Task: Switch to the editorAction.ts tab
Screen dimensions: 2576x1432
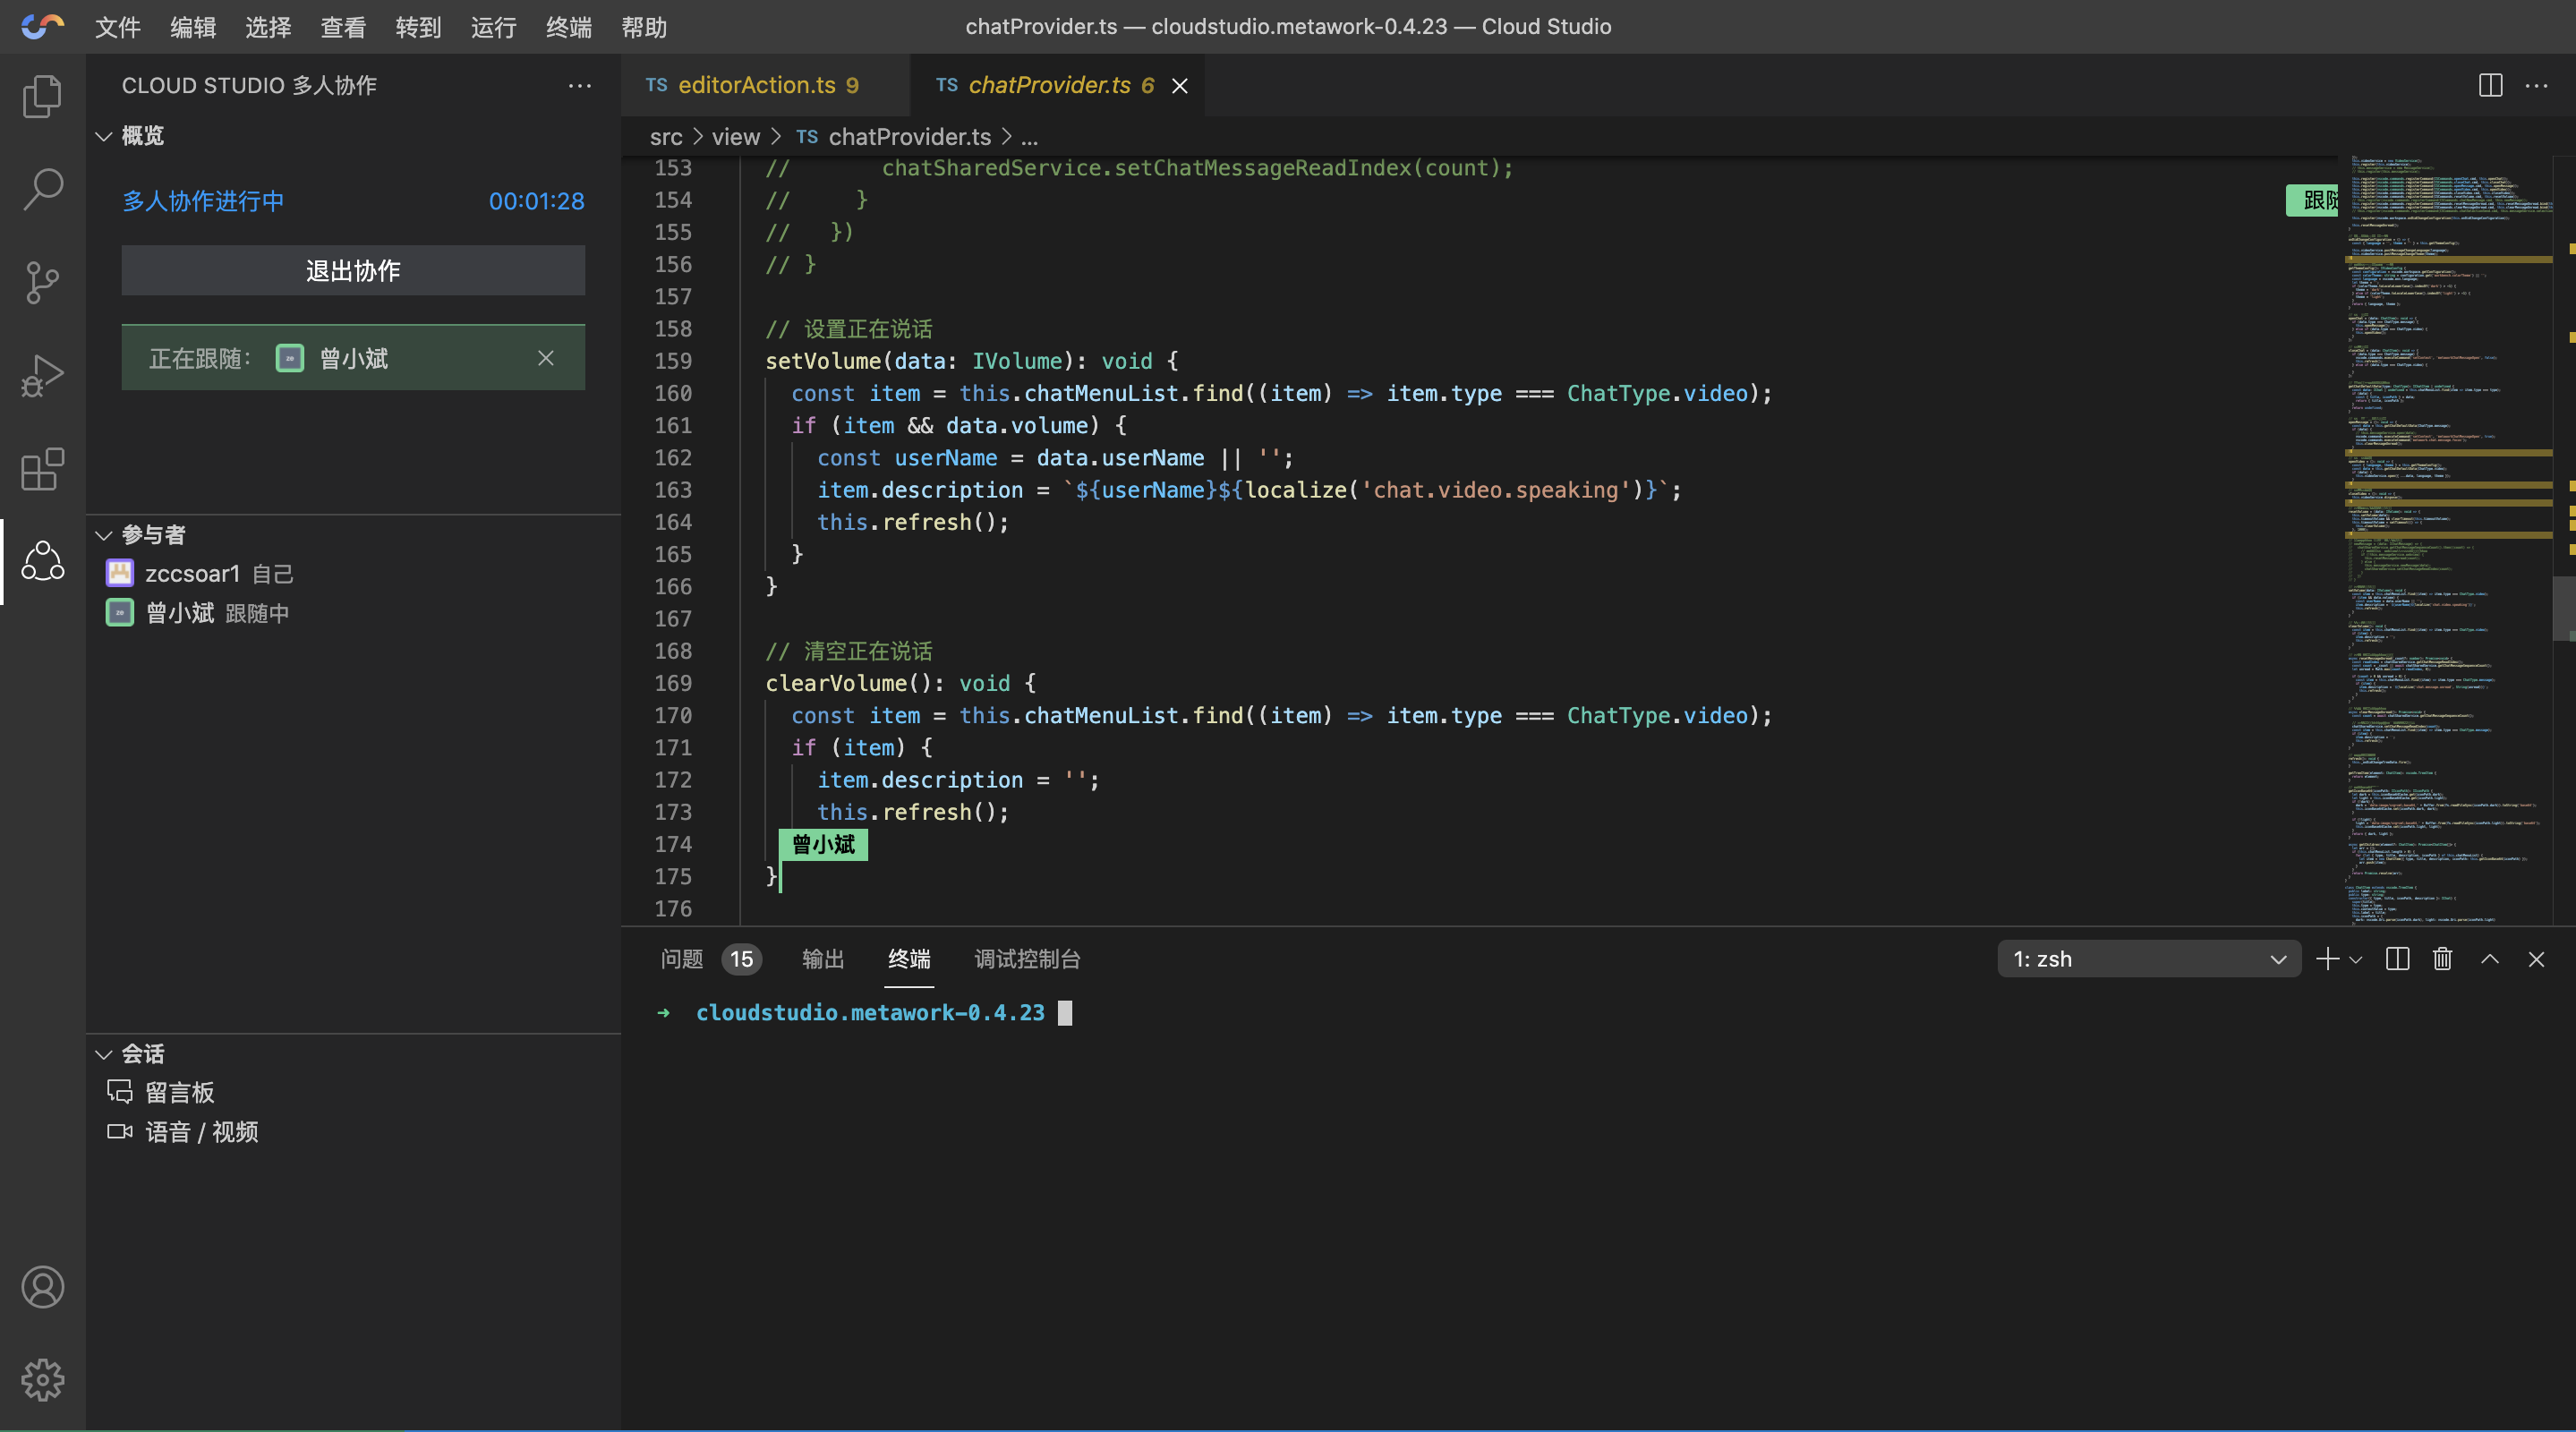Action: [x=765, y=86]
